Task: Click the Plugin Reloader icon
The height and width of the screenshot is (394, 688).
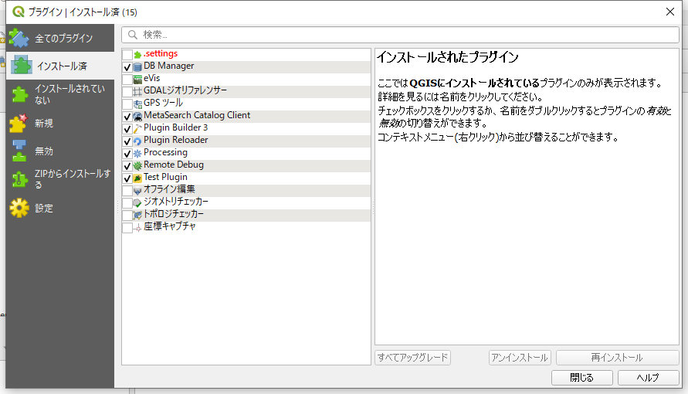Action: [137, 141]
